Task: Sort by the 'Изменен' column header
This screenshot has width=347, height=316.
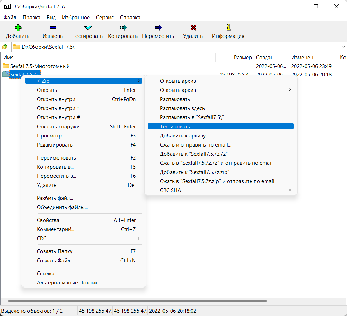Action: [x=302, y=58]
